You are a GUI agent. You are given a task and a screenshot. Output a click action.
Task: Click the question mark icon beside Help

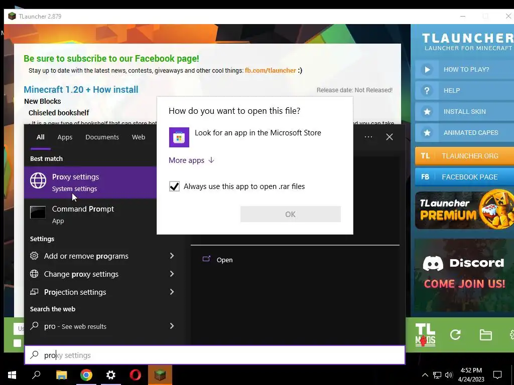pos(427,91)
